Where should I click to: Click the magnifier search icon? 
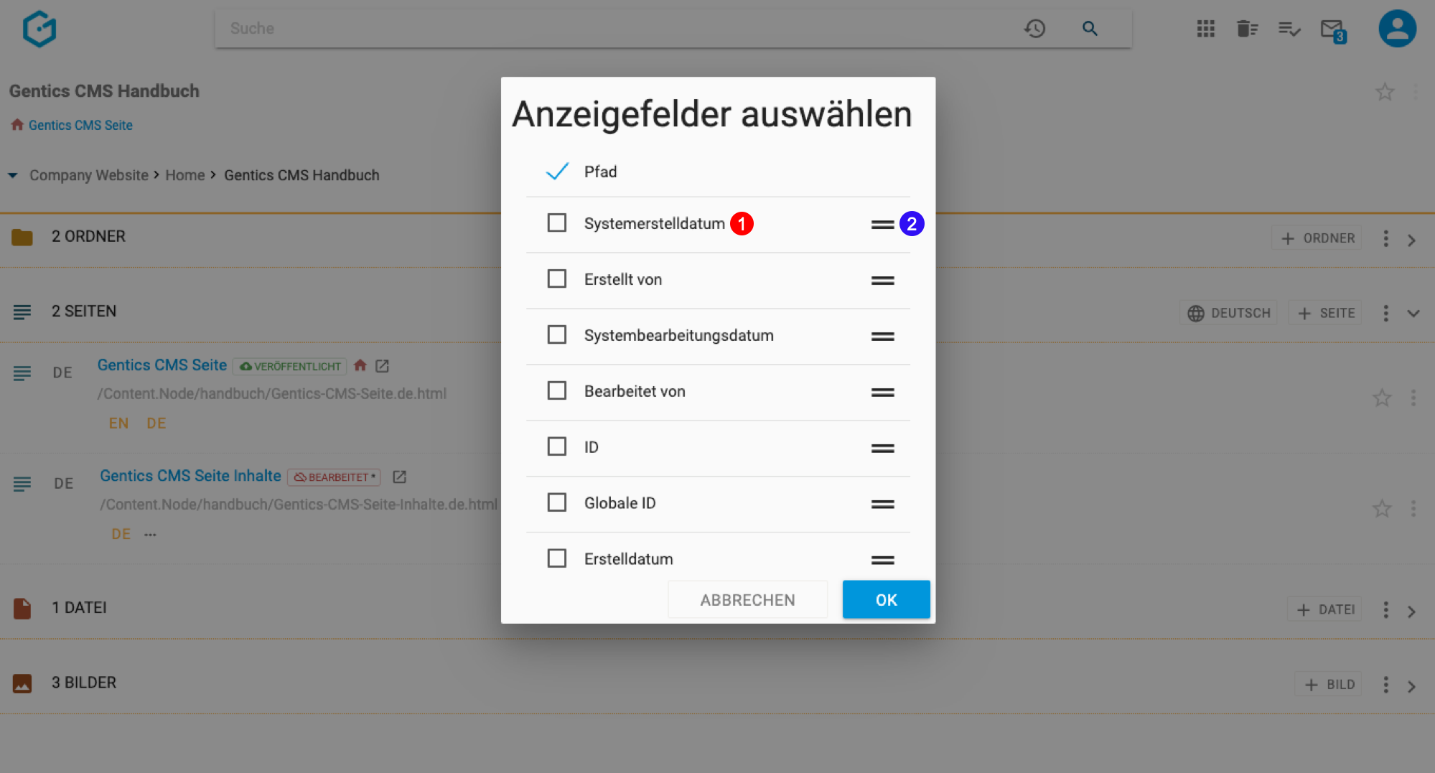(1090, 29)
